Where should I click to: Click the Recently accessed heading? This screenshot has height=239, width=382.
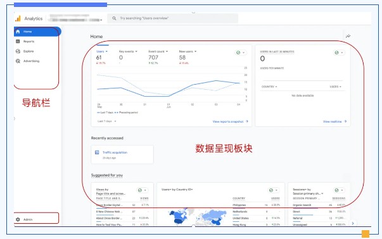[107, 138]
